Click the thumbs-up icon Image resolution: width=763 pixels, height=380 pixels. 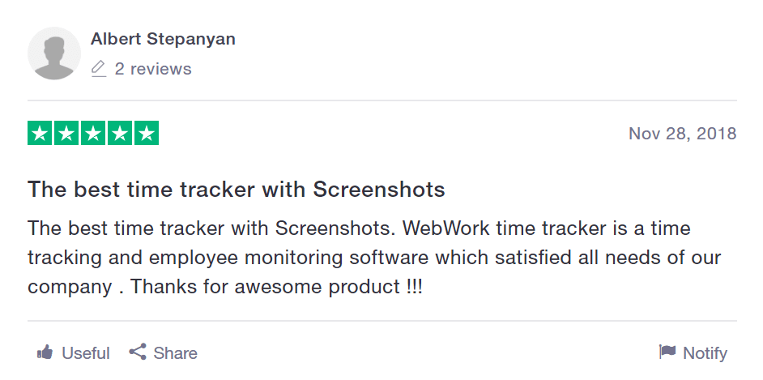[45, 352]
